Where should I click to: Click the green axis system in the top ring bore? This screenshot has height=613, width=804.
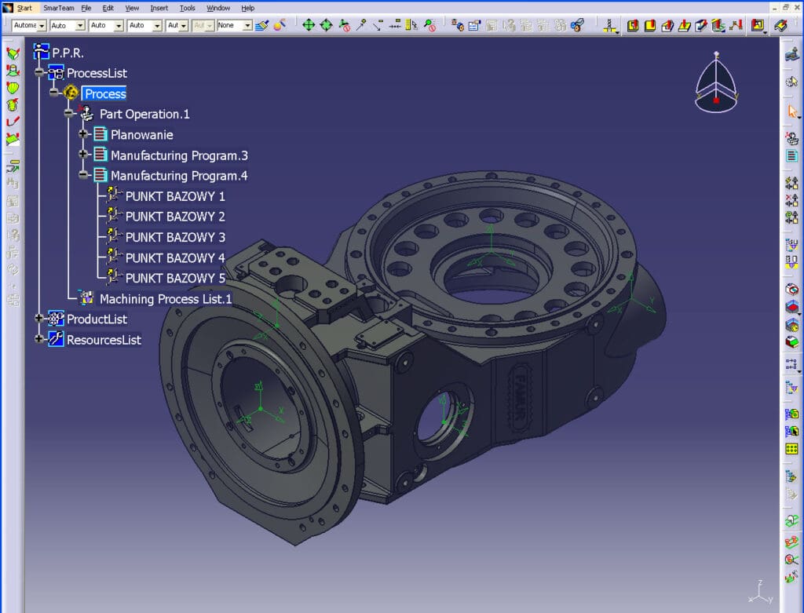point(491,249)
